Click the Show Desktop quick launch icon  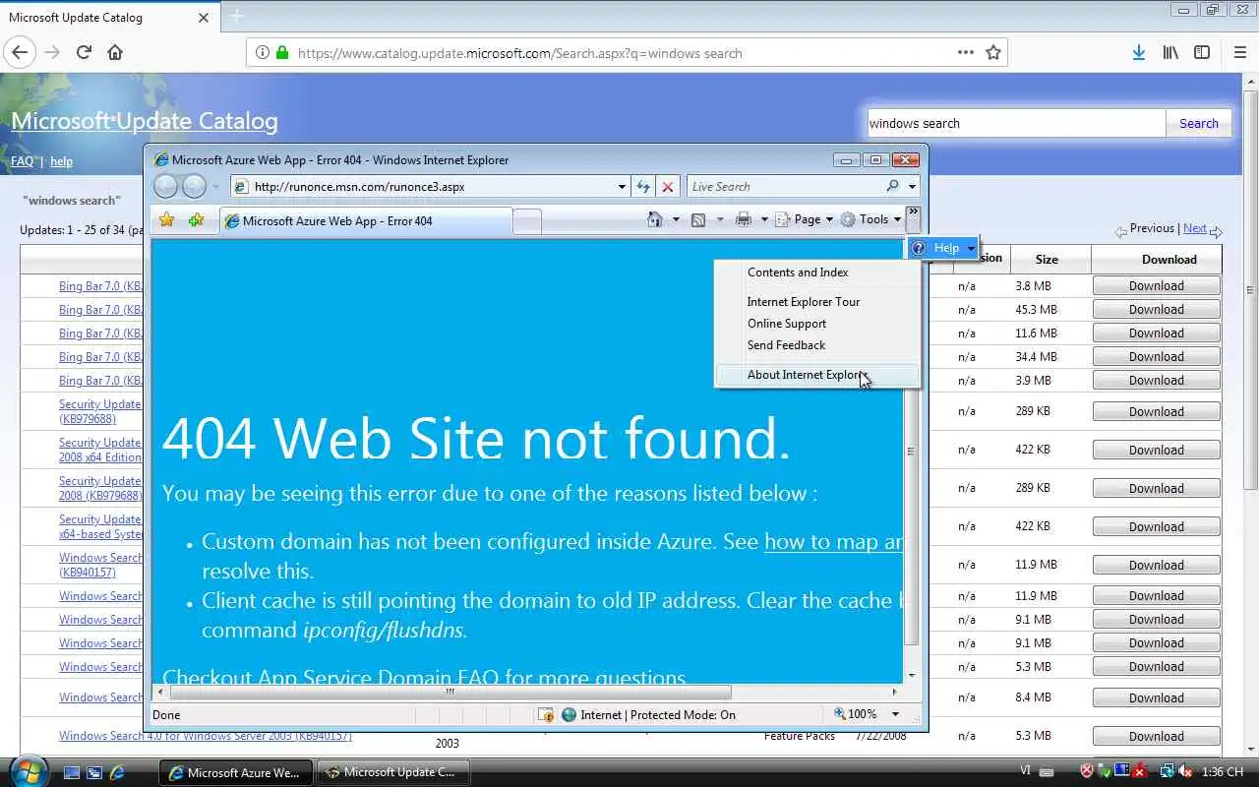click(72, 772)
